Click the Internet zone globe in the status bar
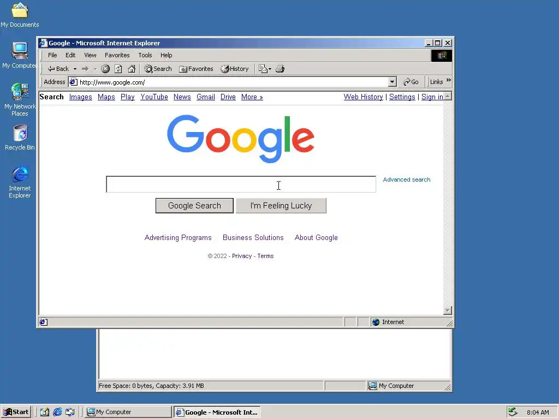Image resolution: width=559 pixels, height=419 pixels. pos(376,322)
